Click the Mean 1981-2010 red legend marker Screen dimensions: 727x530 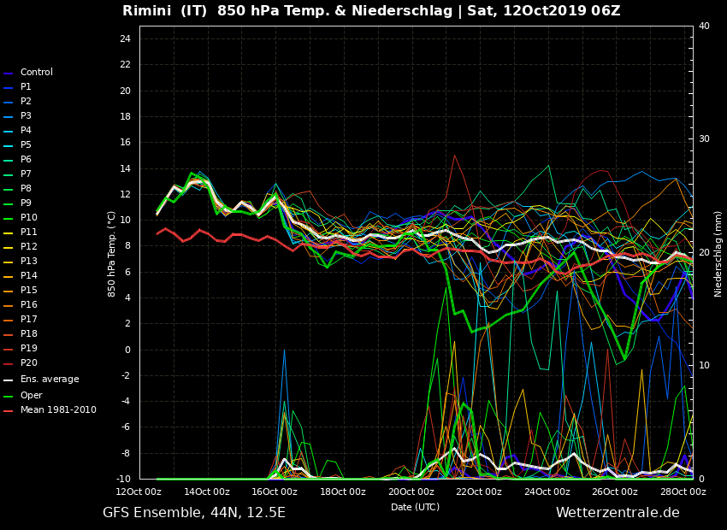tap(9, 410)
